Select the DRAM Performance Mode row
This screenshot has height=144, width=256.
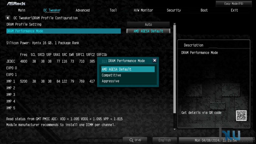click(x=63, y=31)
